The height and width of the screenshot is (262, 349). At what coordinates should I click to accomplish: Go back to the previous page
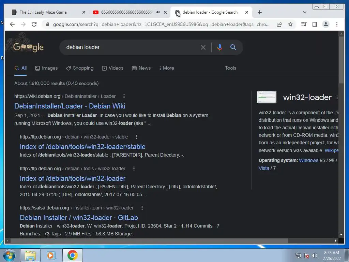[x=12, y=24]
